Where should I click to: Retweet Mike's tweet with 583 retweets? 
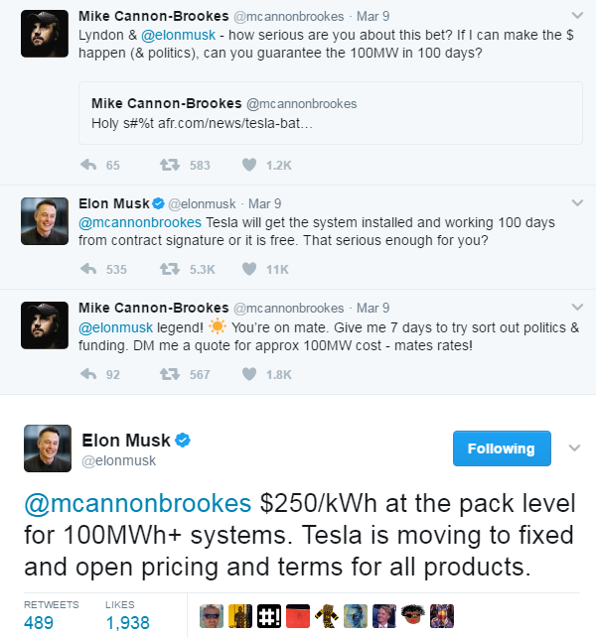click(x=169, y=165)
